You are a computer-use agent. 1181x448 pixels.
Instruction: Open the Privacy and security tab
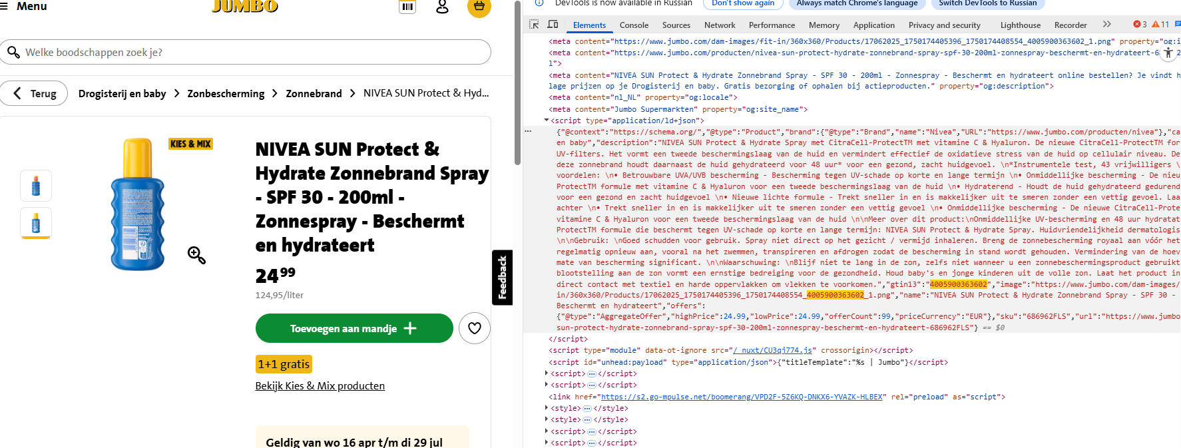coord(944,25)
